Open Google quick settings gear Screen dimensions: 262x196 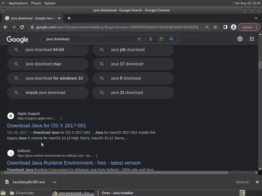240,39
